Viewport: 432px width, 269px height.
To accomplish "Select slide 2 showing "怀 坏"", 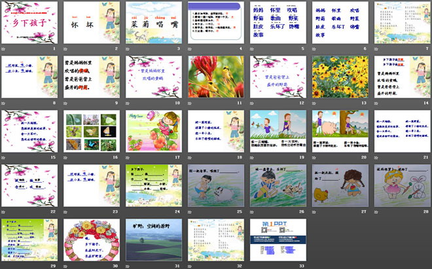I will 92,22.
